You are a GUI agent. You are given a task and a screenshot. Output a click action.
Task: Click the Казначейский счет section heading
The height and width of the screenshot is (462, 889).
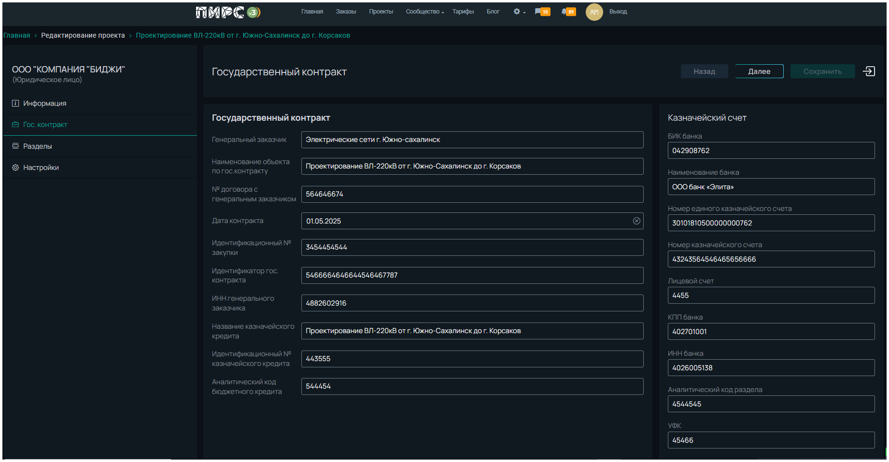(707, 118)
